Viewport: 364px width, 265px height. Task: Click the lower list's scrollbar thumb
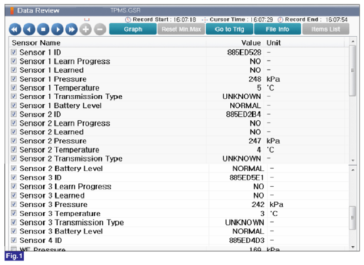353,218
